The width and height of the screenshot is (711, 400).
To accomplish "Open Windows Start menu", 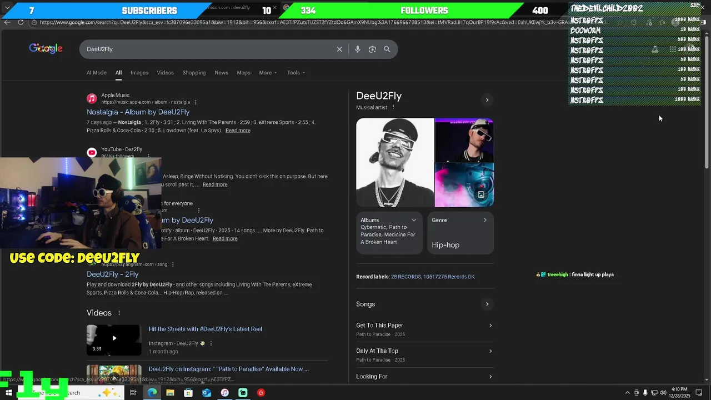I will pyautogui.click(x=8, y=393).
